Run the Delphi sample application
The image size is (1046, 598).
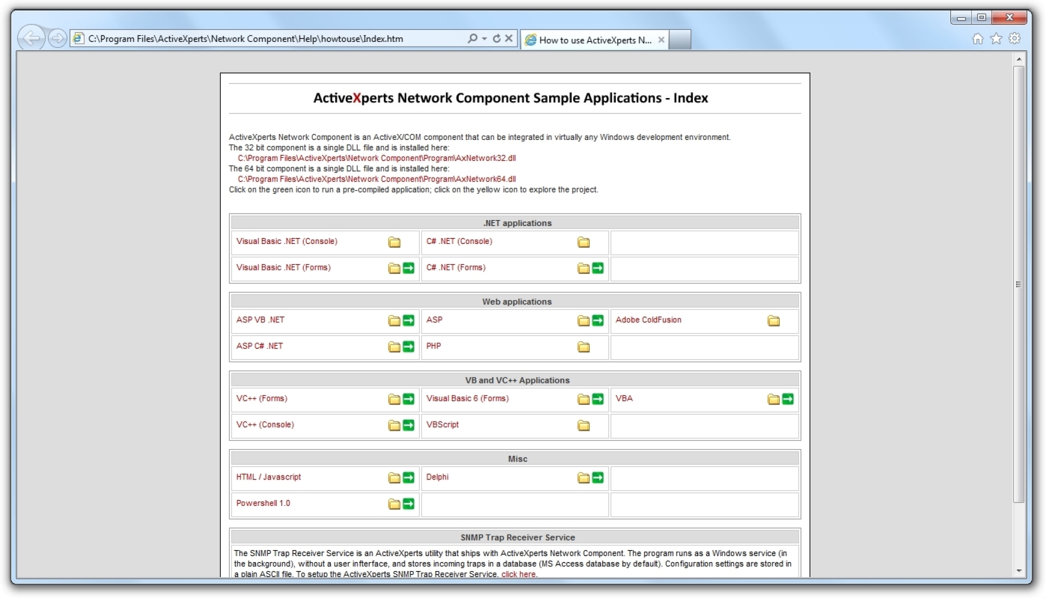coord(596,477)
